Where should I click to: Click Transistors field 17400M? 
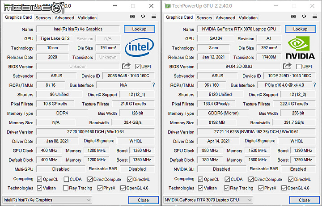(x=269, y=57)
